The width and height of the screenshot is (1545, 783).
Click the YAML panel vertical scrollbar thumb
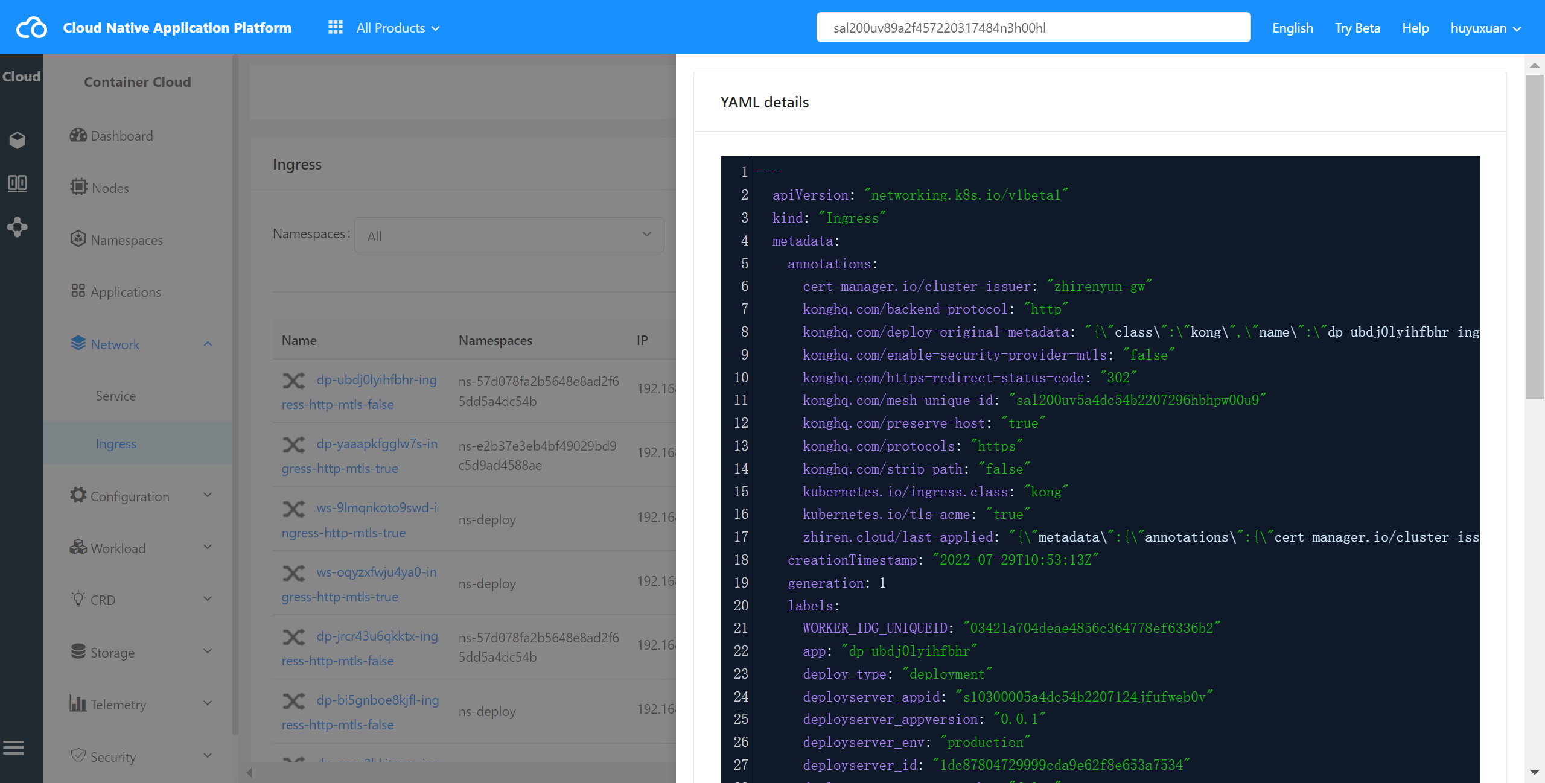[1534, 237]
